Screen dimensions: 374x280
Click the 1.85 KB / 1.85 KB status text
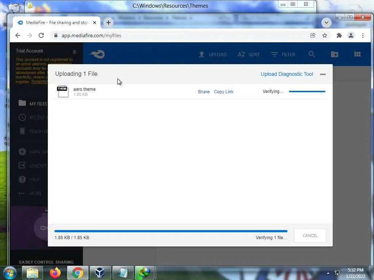click(72, 238)
